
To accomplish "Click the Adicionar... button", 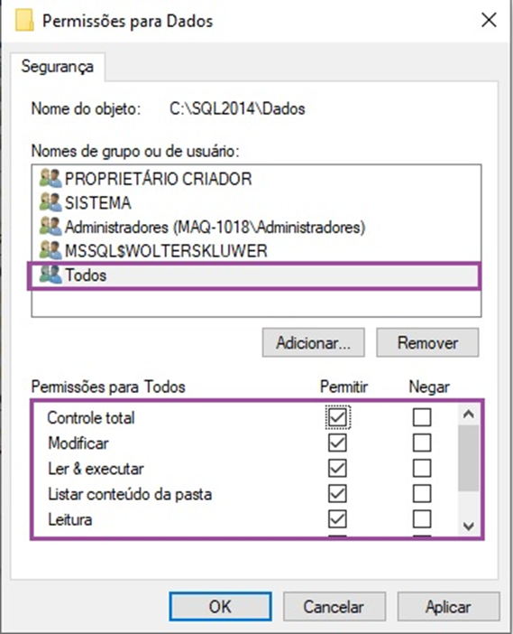I will (x=313, y=343).
